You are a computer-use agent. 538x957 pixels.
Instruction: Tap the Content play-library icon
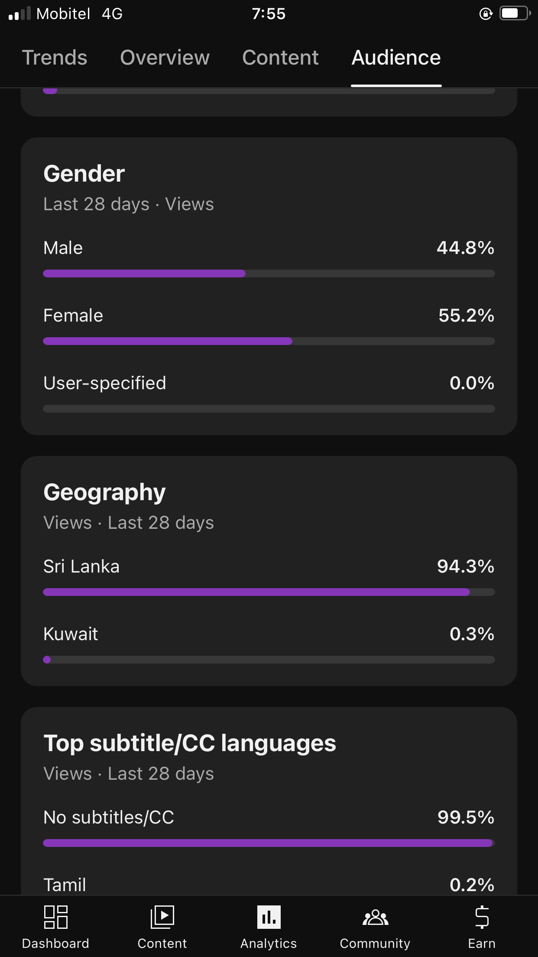click(162, 917)
